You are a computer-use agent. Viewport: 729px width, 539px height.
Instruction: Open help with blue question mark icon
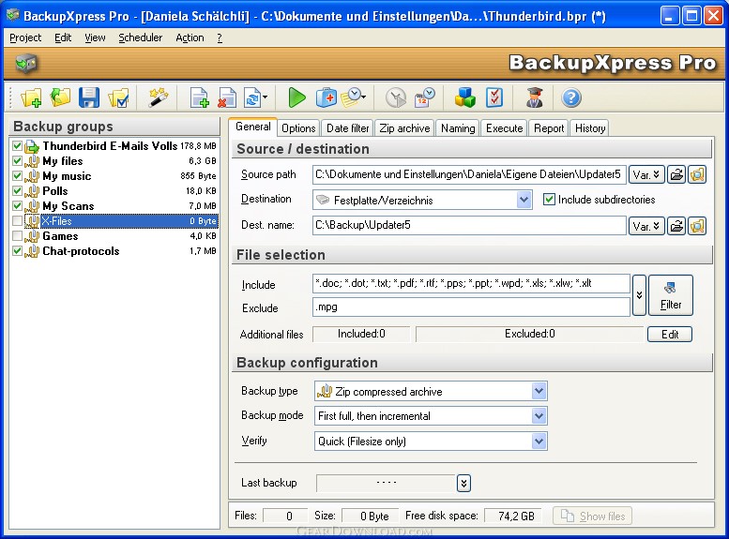[x=571, y=98]
